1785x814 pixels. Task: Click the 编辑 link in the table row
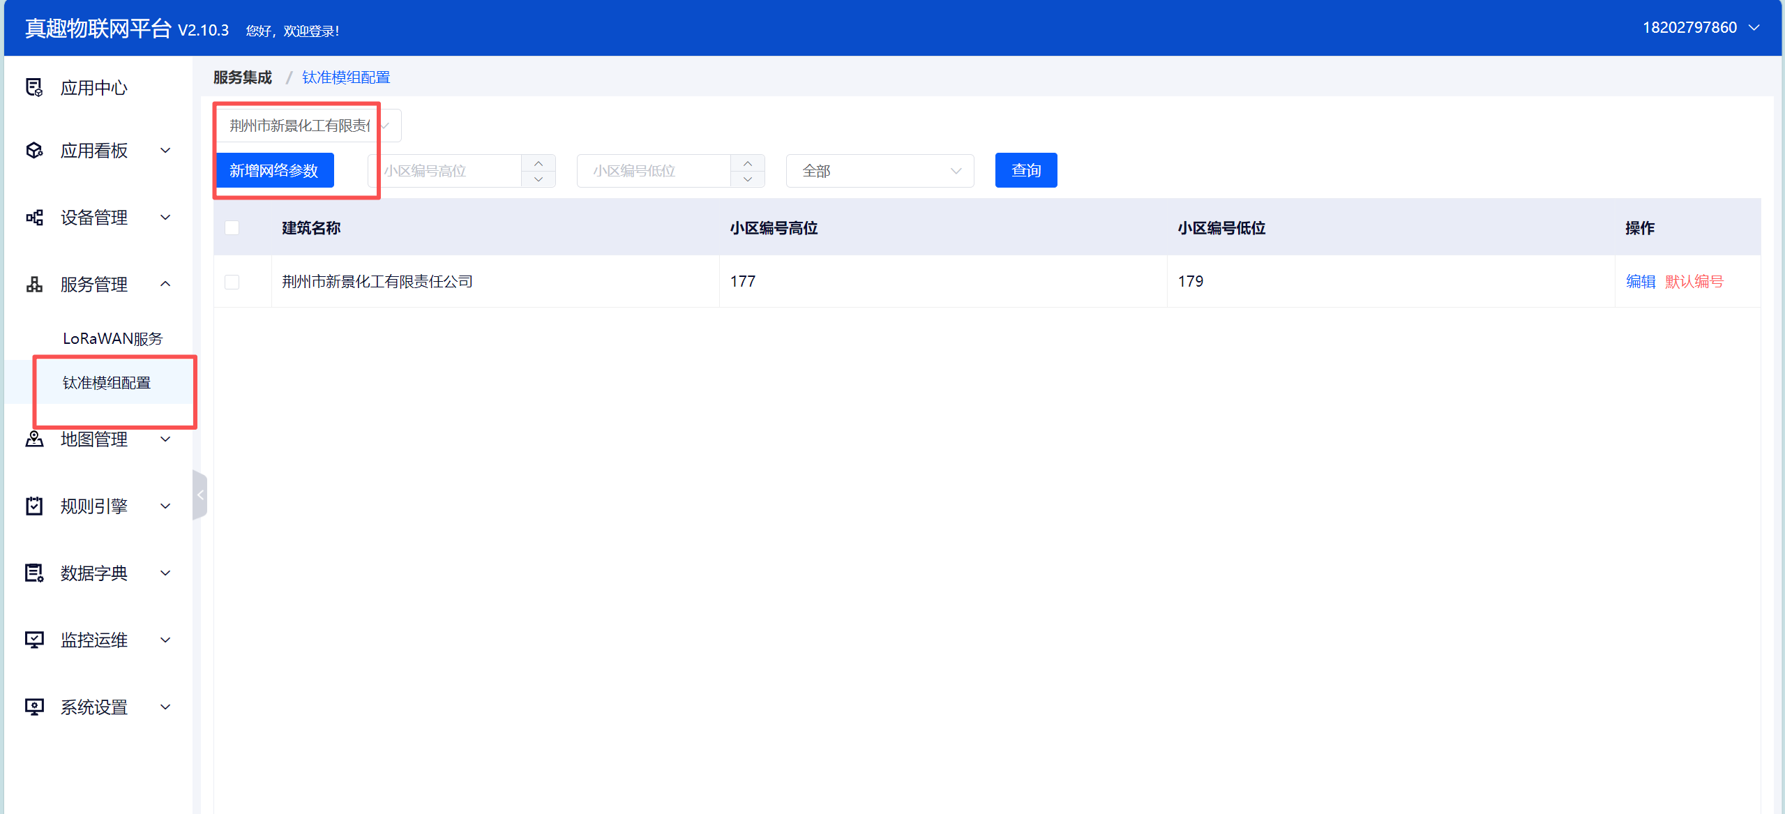pos(1641,281)
